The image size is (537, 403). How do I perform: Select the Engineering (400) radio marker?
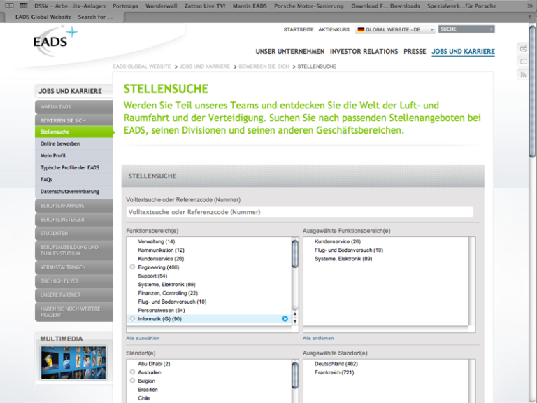(x=132, y=267)
